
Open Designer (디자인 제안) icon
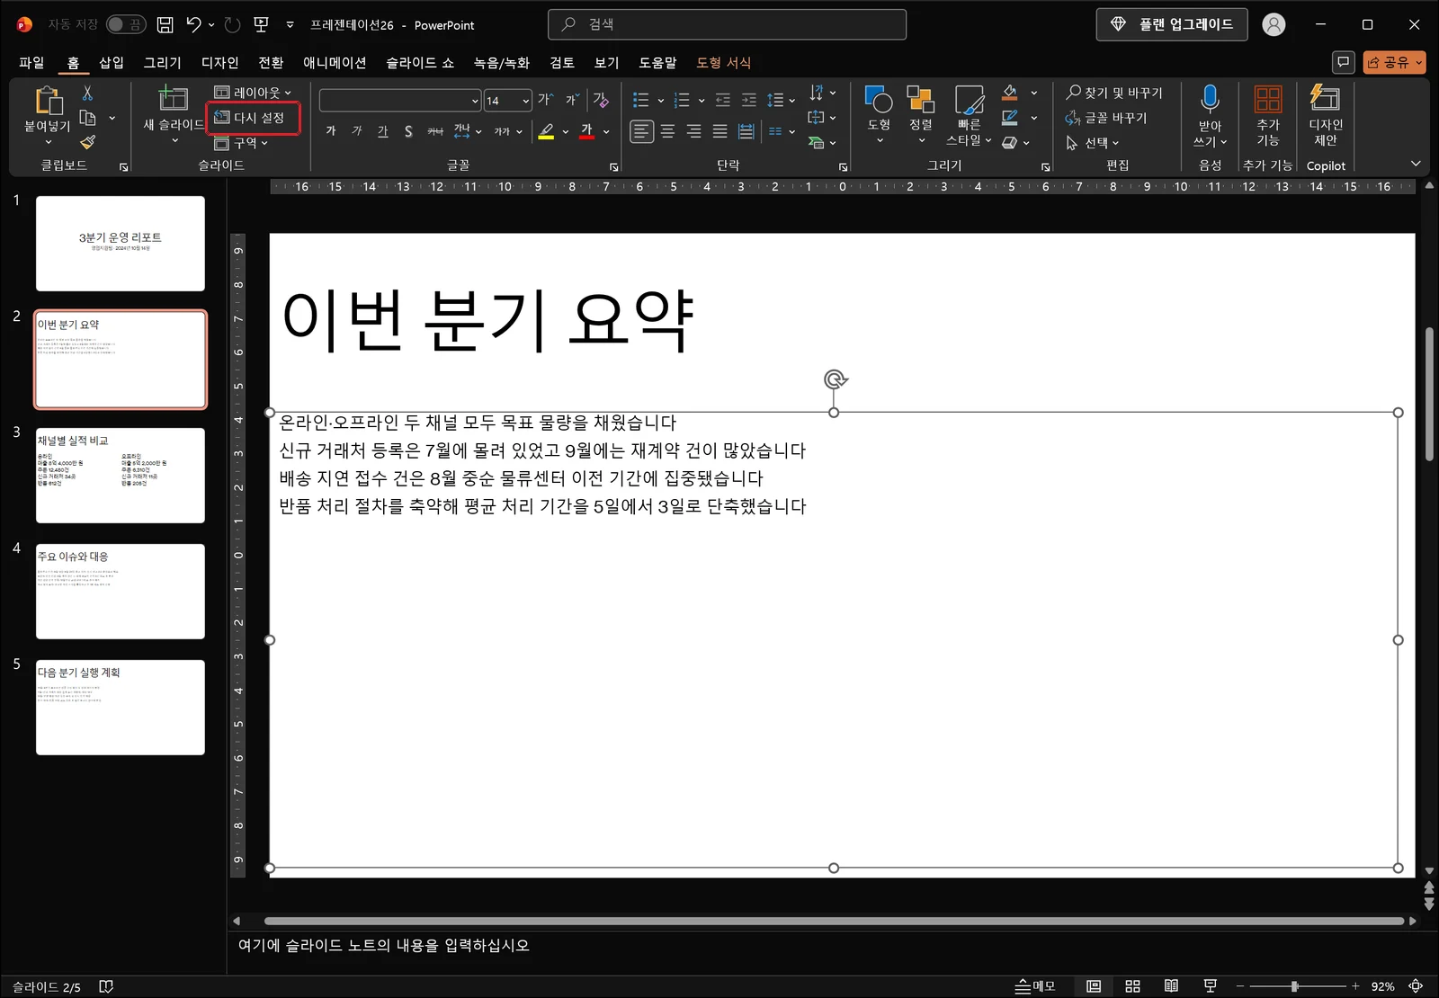(x=1325, y=99)
